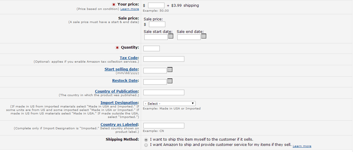354x152 pixels.
Task: Open the Restock Date calendar icon
Action: pos(170,81)
